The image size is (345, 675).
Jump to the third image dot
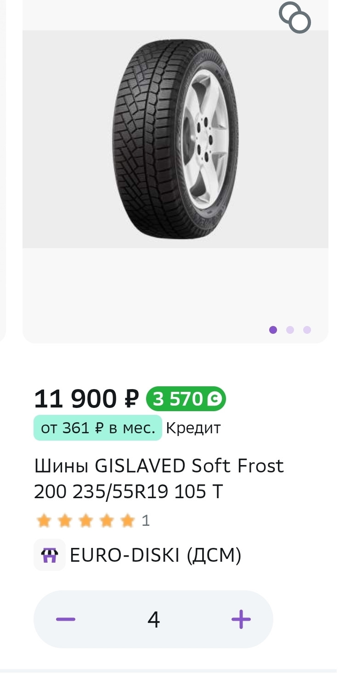(307, 330)
